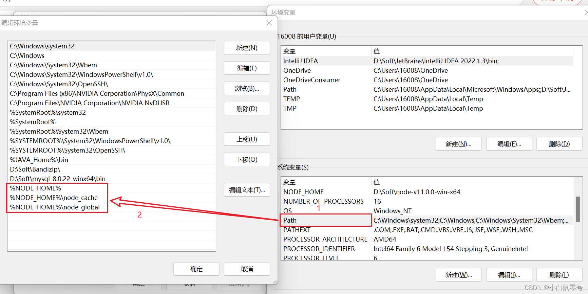This screenshot has height=294, width=588.
Task: Click 删除(L) under system variables
Action: (559, 275)
